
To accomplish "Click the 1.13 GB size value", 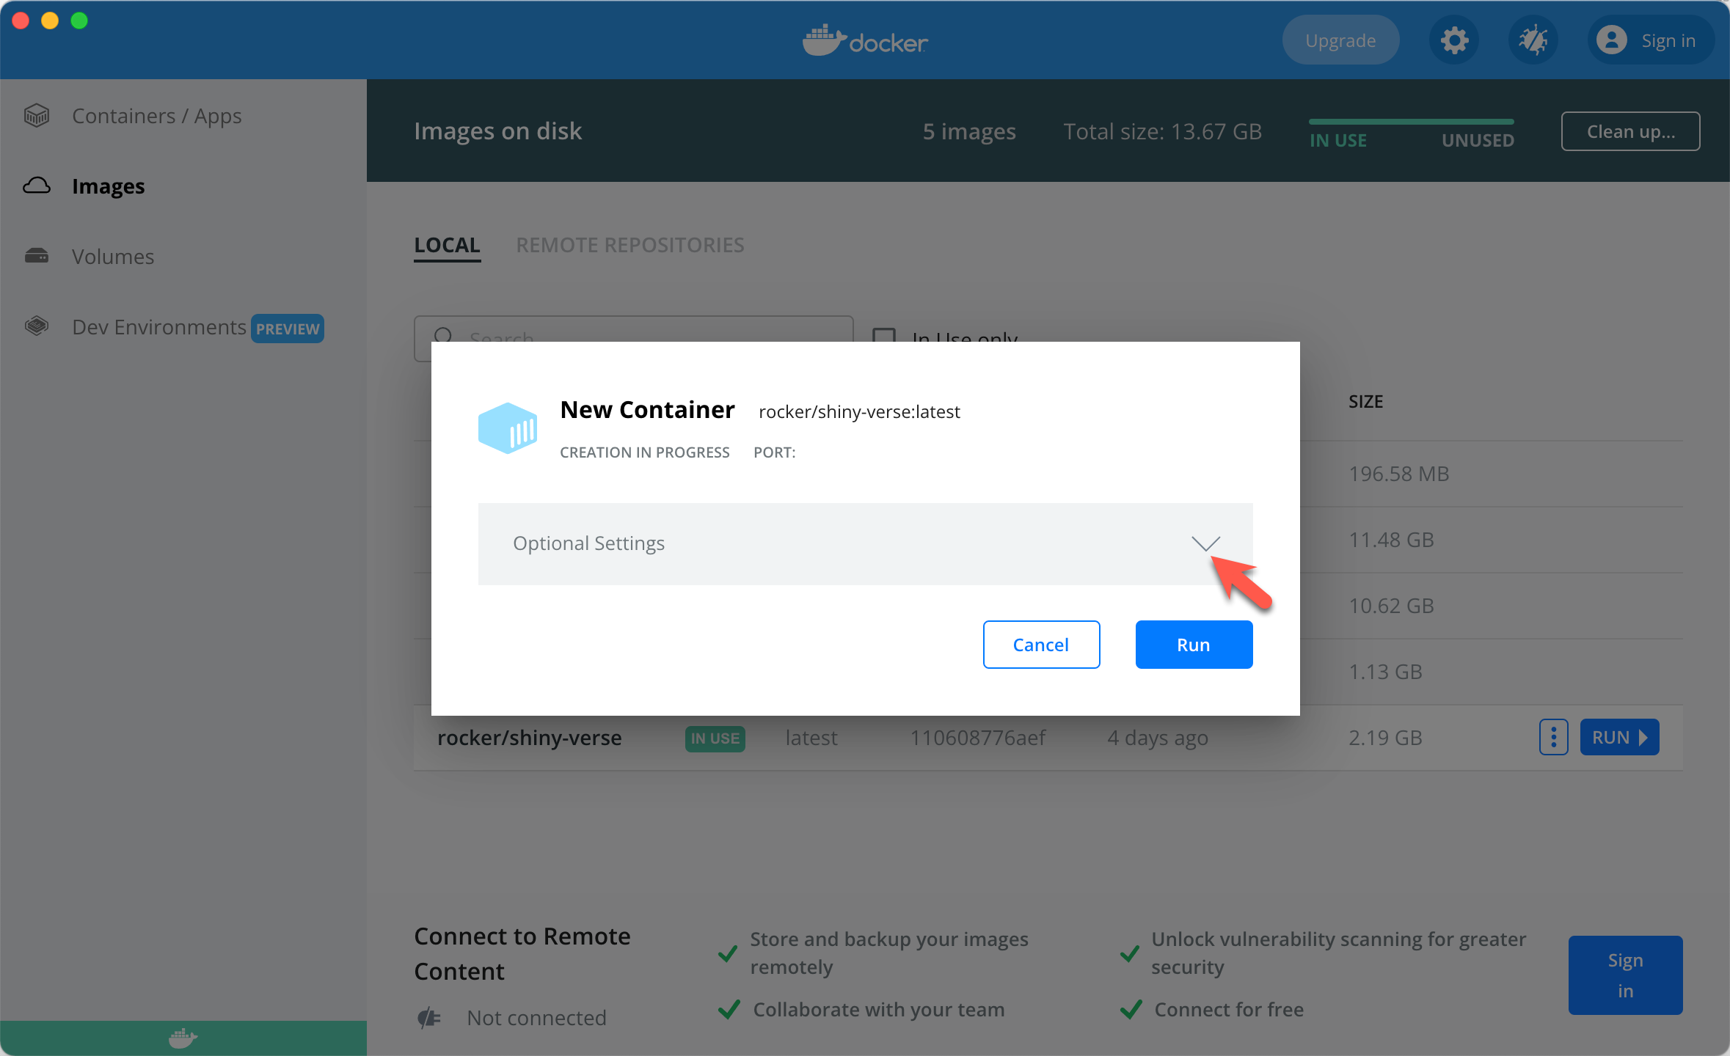I will 1385,672.
